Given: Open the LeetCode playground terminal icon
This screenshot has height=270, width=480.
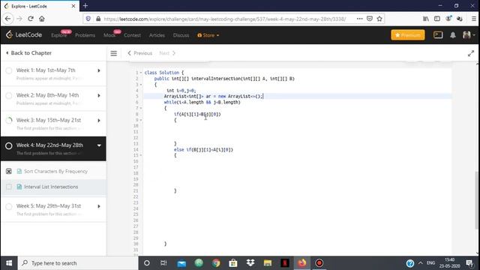Looking at the screenshot, I should (438, 35).
